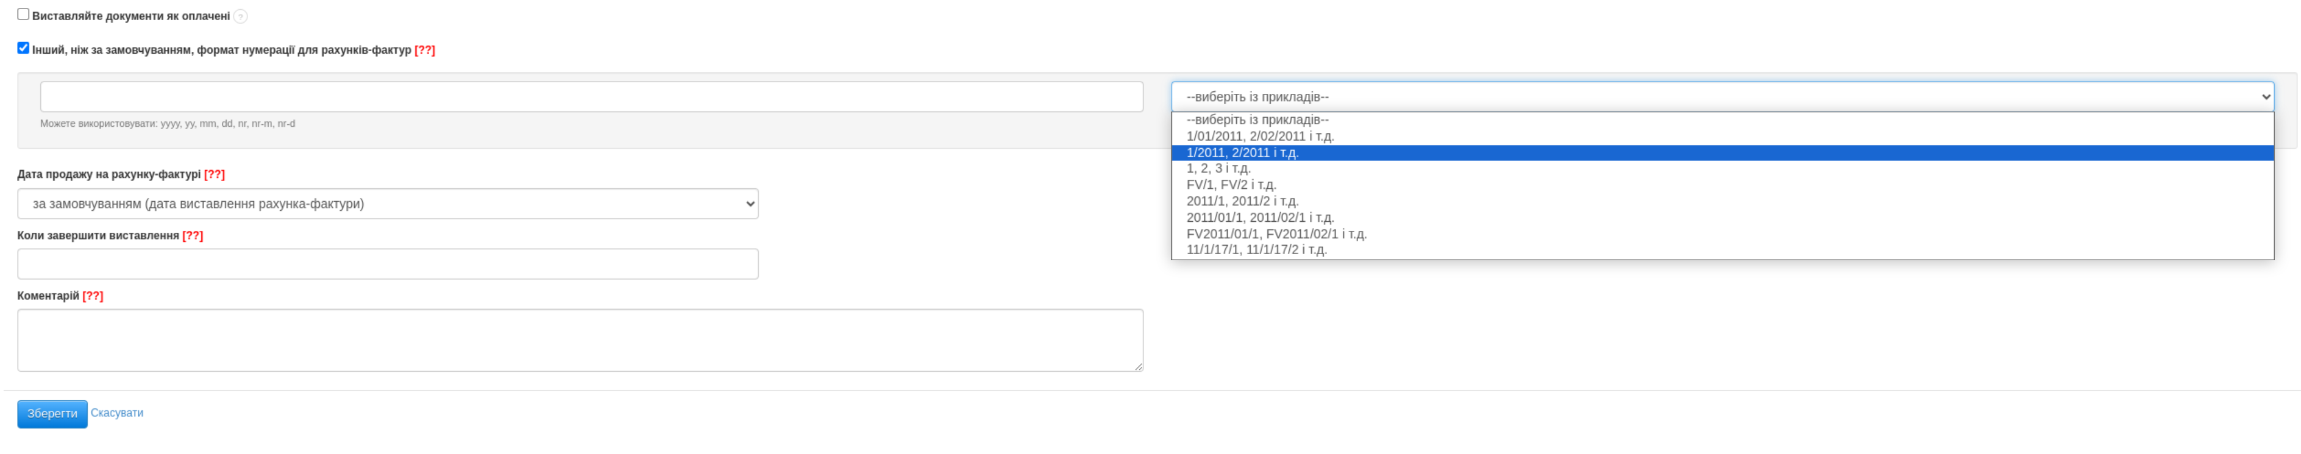Viewport: 2301px width, 454px height.
Task: Select 'FV/1, FV/2 і т.д.' numbering example
Action: point(1231,185)
